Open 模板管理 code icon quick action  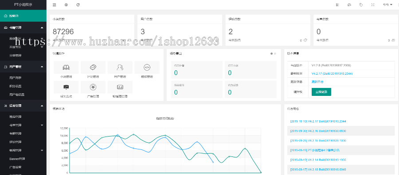147,67
